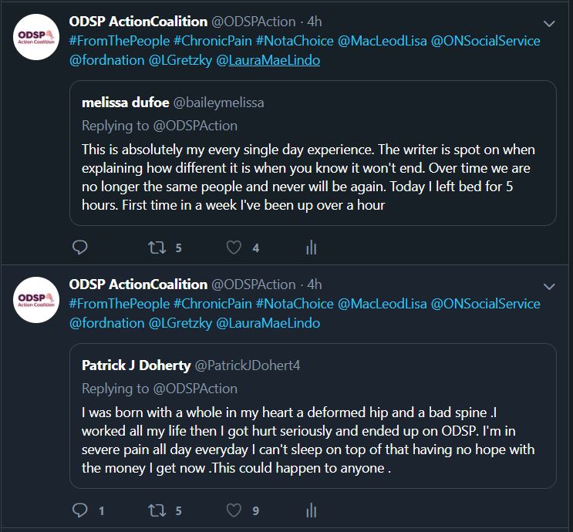This screenshot has width=573, height=532.
Task: Reply to the first ODSP ActionCoalition tweet
Action: coord(79,247)
